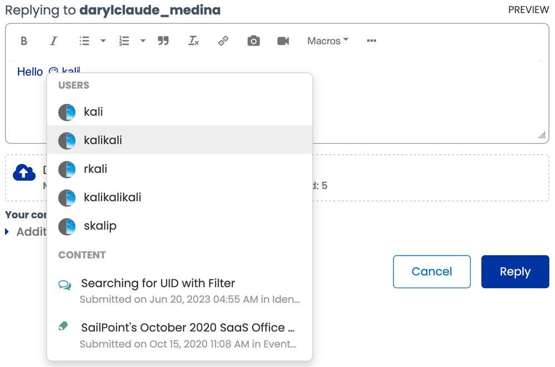Image resolution: width=555 pixels, height=367 pixels.
Task: Toggle bold formatting in the editor toolbar
Action: 24,41
